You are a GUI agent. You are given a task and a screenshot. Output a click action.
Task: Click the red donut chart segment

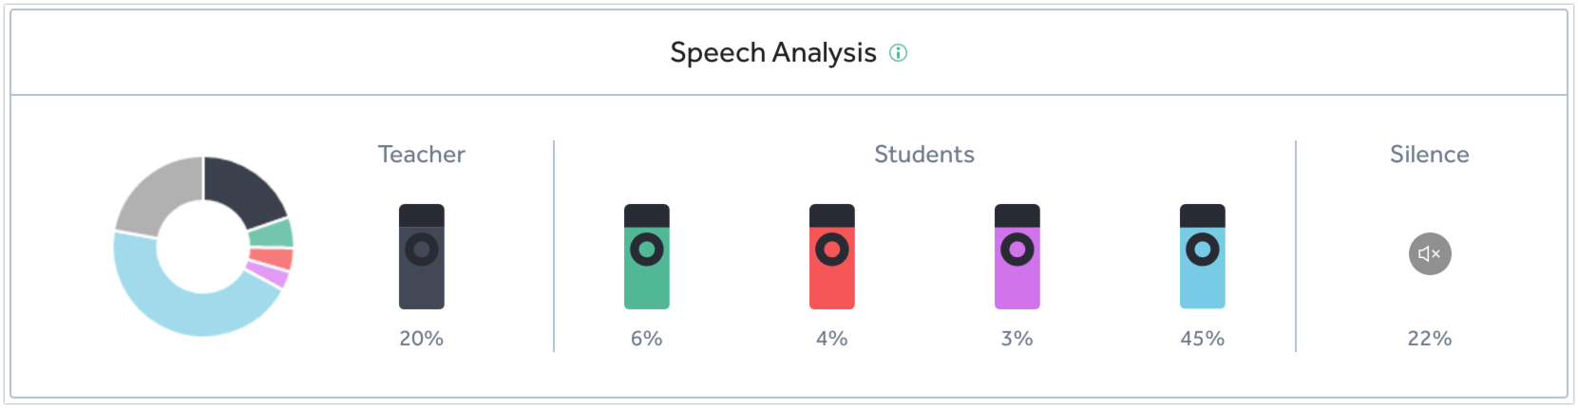(272, 259)
